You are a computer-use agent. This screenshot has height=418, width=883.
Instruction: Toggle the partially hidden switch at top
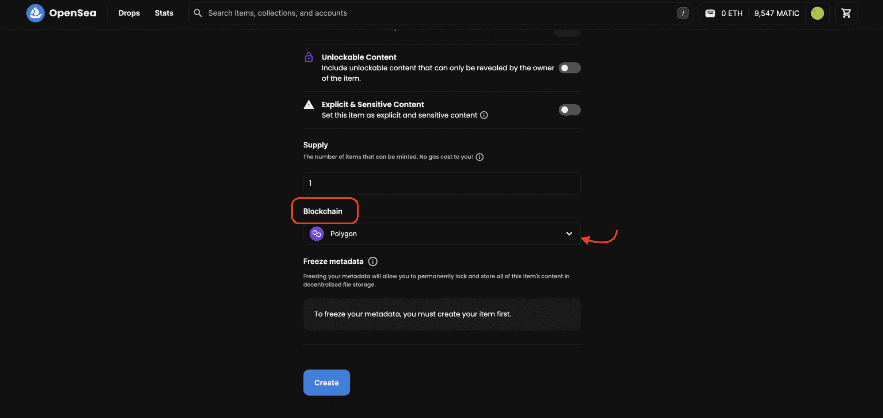coord(567,33)
